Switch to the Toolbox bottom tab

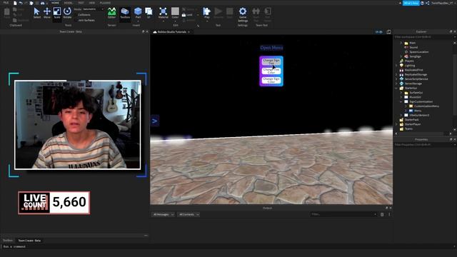point(8,241)
